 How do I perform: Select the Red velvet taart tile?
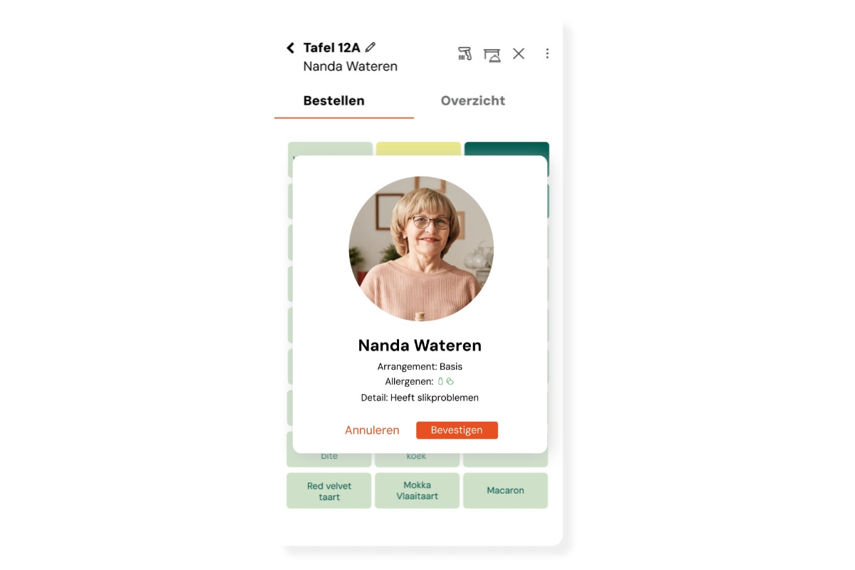click(329, 491)
